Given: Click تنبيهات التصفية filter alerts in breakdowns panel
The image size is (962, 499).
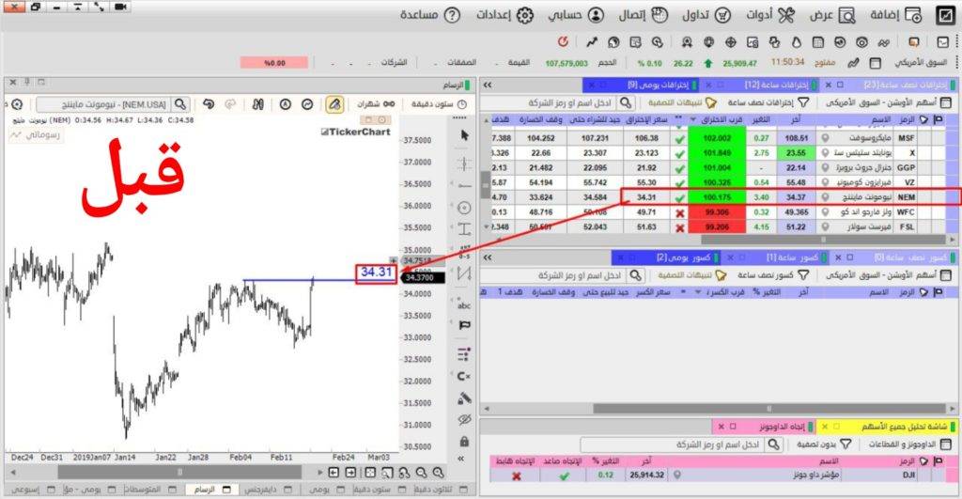Looking at the screenshot, I should pyautogui.click(x=692, y=275).
